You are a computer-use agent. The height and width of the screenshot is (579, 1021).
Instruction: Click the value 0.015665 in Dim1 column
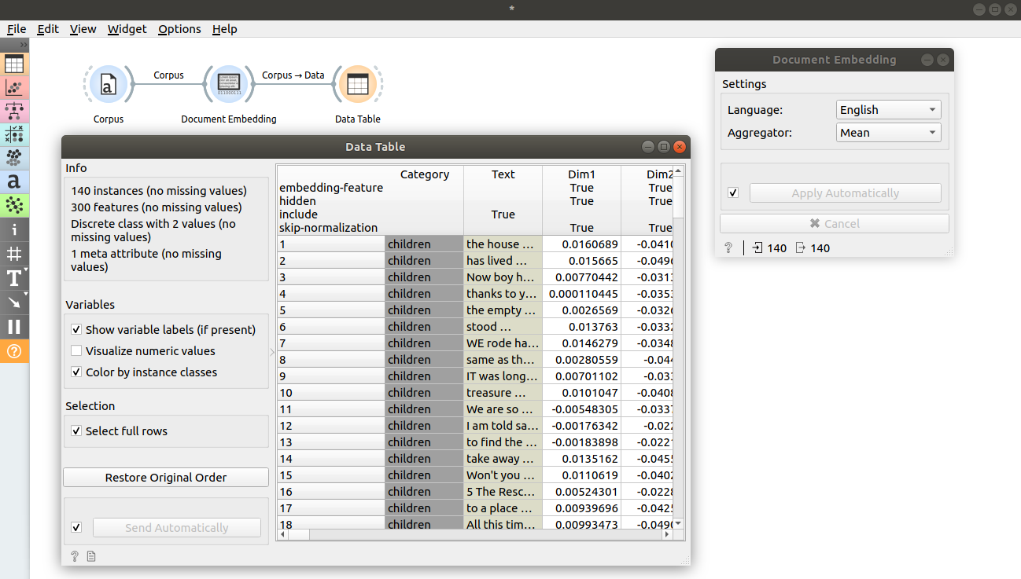[x=581, y=261]
